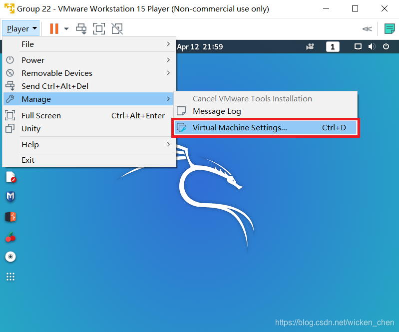Open the File submenu
The width and height of the screenshot is (399, 332).
coord(89,44)
